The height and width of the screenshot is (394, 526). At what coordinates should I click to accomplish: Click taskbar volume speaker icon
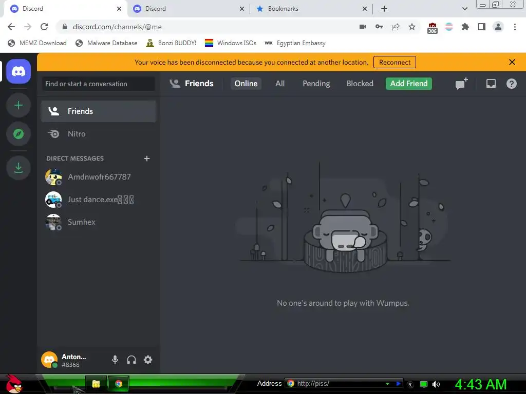[x=436, y=384]
